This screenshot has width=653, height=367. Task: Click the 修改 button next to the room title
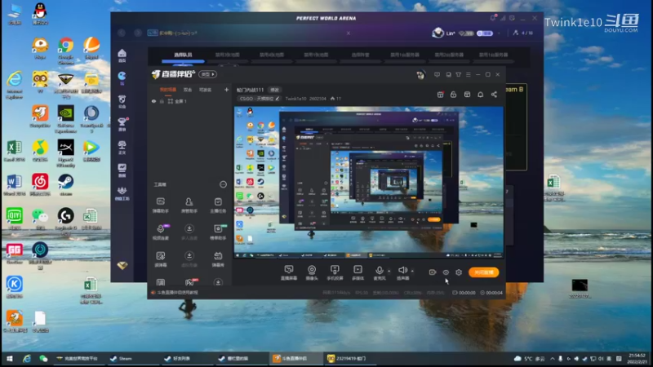tap(275, 90)
